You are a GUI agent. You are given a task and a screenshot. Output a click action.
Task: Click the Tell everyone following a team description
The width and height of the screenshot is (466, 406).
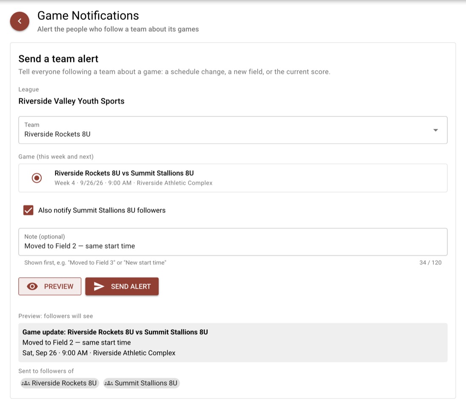point(175,72)
